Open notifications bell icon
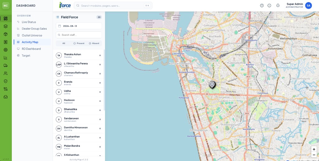The width and height of the screenshot is (319, 161). click(278, 6)
